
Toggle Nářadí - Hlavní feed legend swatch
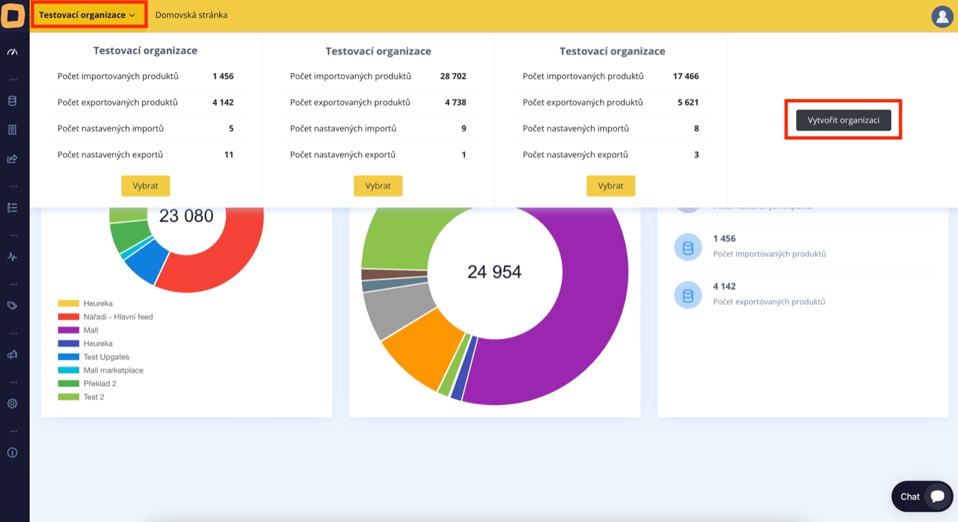point(68,316)
